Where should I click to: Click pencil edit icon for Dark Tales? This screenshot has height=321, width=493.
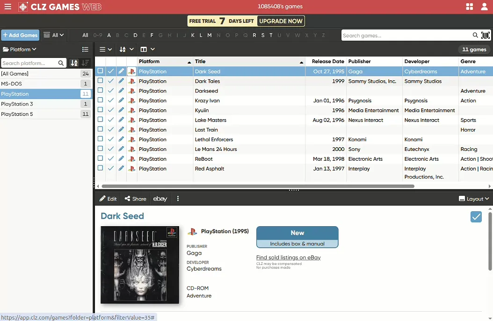pos(121,81)
